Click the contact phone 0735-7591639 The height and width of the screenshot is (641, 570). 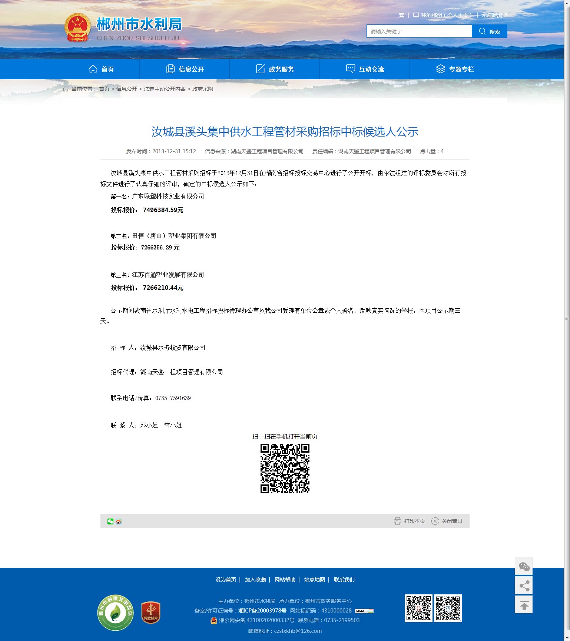coord(173,398)
